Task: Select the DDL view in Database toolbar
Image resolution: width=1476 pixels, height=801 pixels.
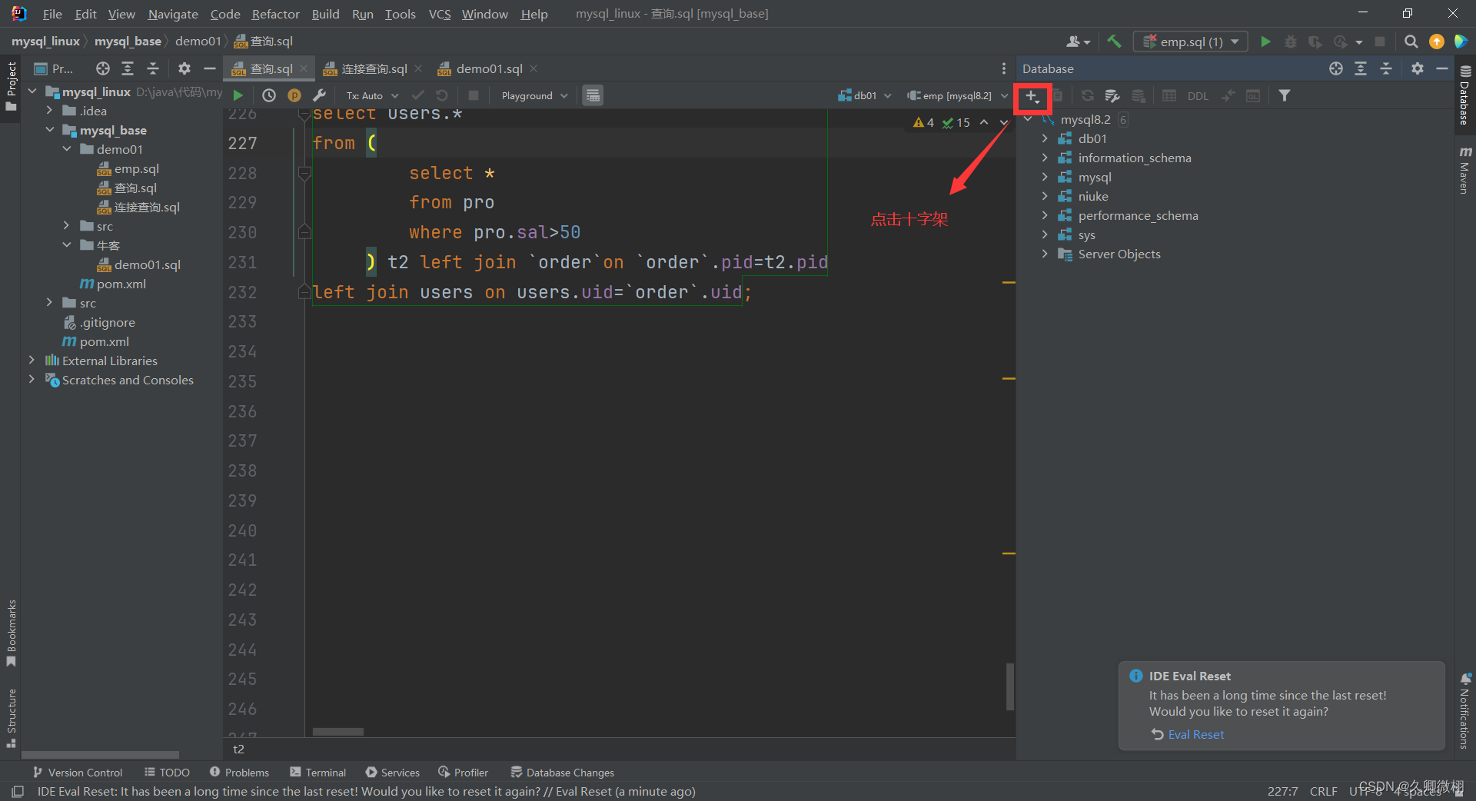Action: coord(1198,95)
